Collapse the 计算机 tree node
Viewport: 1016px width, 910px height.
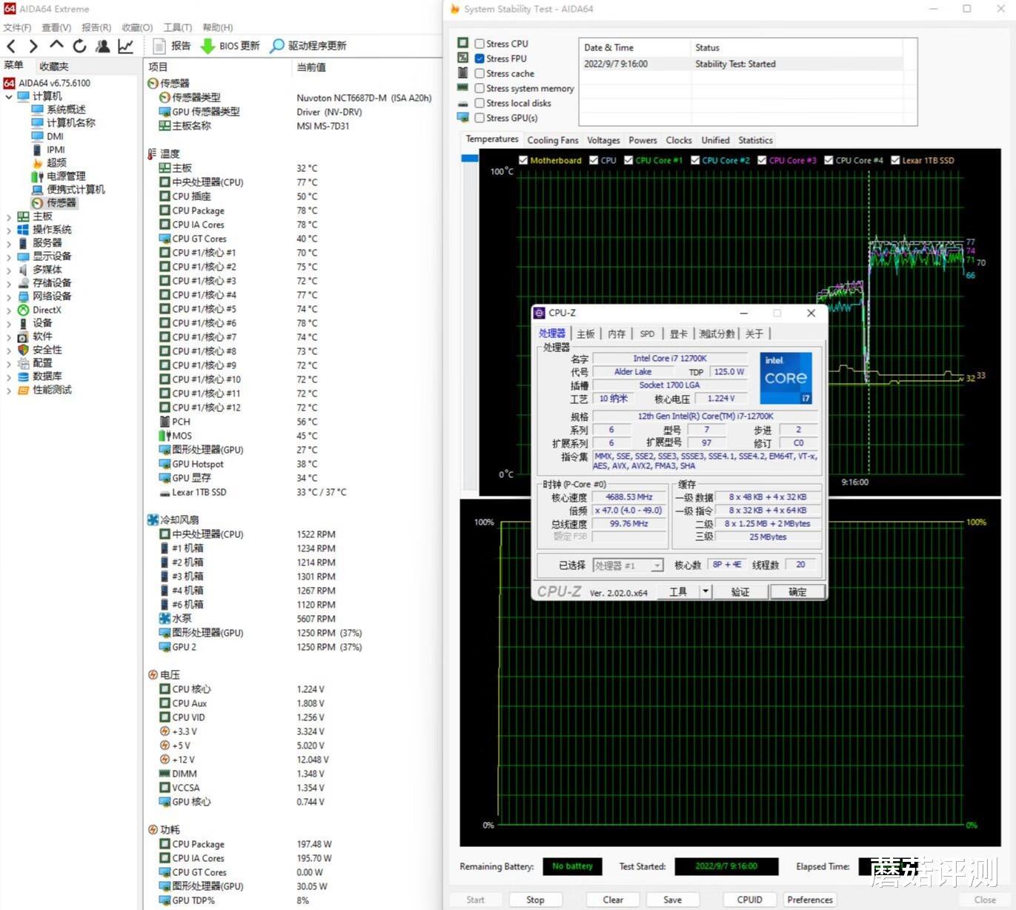(x=9, y=96)
